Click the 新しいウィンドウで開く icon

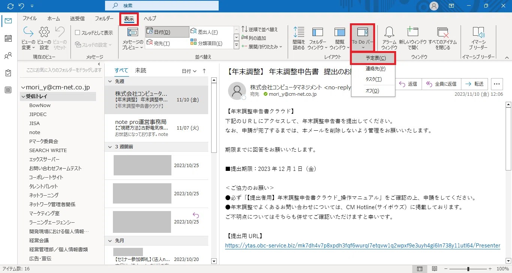pos(413,32)
